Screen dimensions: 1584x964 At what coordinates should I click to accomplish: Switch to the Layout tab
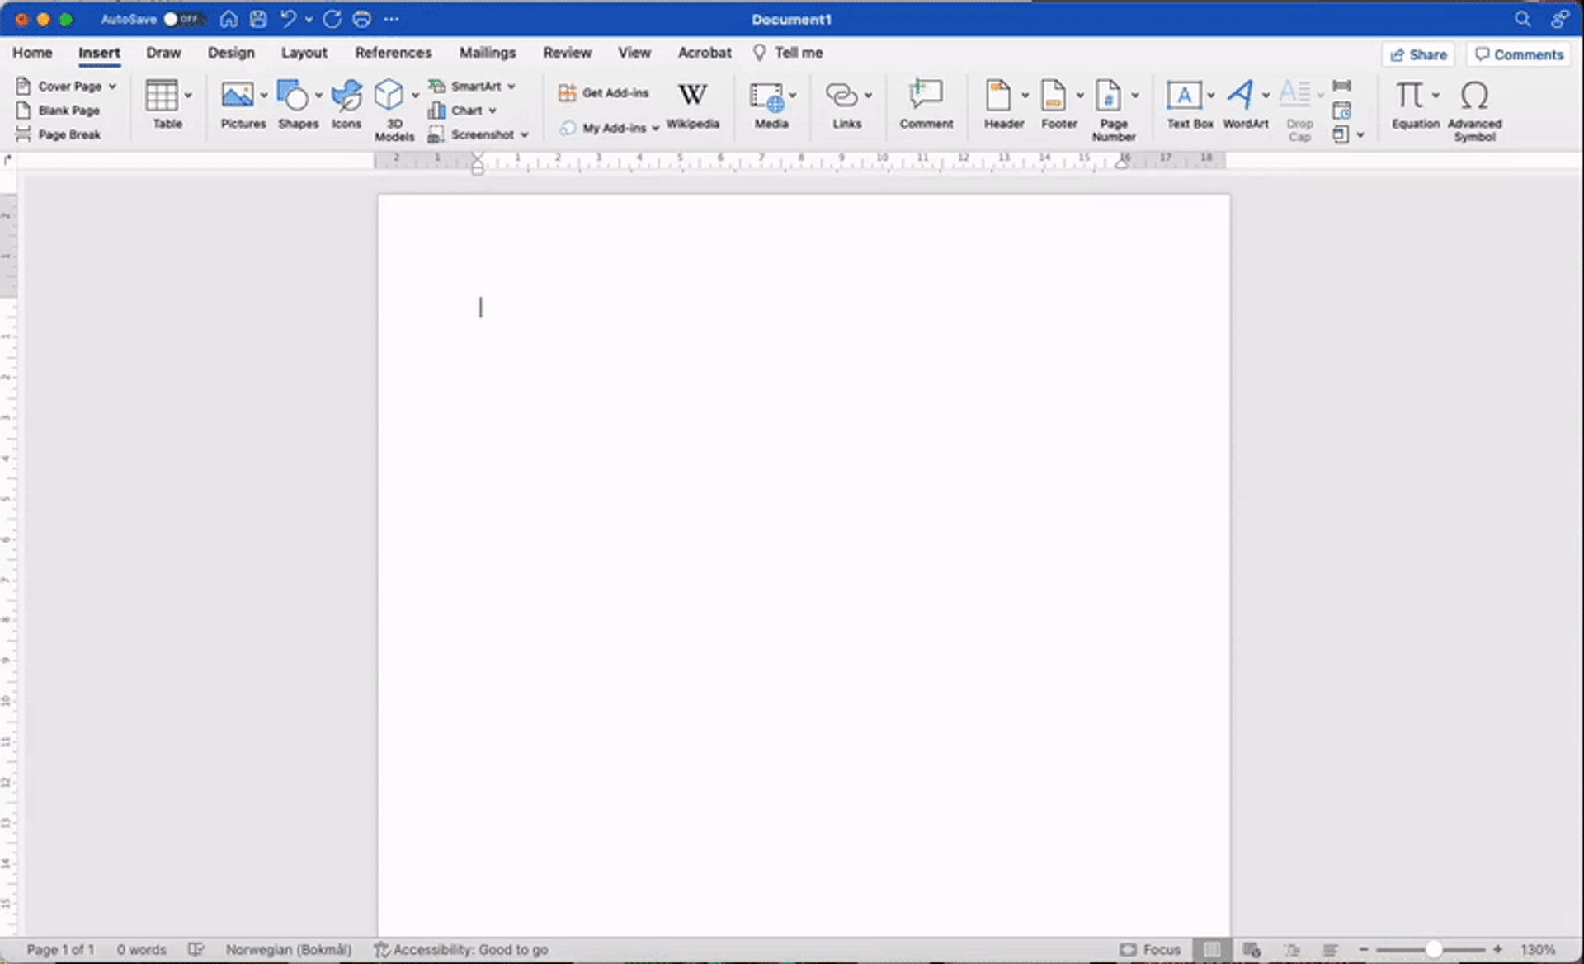(x=304, y=53)
